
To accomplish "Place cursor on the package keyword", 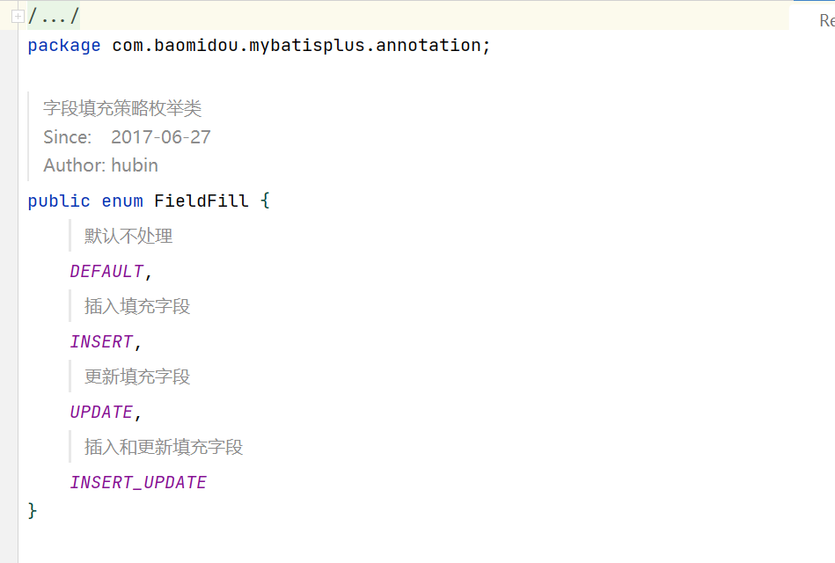I will click(x=64, y=46).
